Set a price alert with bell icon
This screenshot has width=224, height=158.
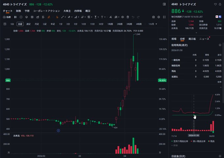220,4
